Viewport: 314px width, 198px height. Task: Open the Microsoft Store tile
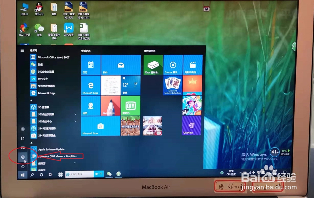[x=100, y=126]
